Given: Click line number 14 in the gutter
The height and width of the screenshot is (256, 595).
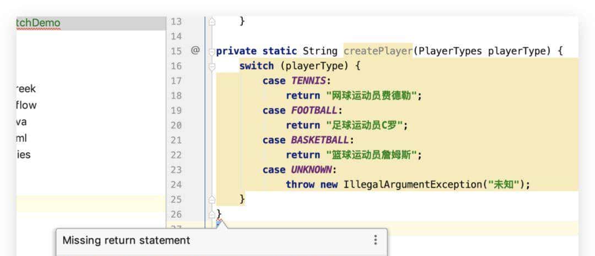Looking at the screenshot, I should point(176,36).
